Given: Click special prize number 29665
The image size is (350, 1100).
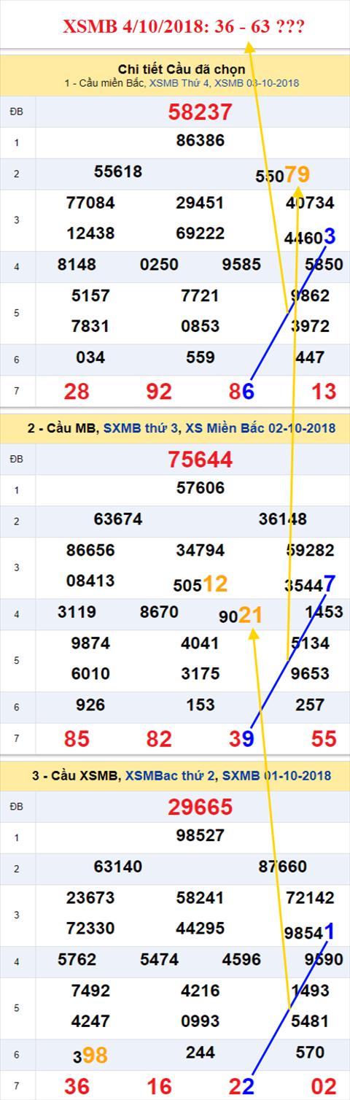Looking at the screenshot, I should tap(201, 806).
